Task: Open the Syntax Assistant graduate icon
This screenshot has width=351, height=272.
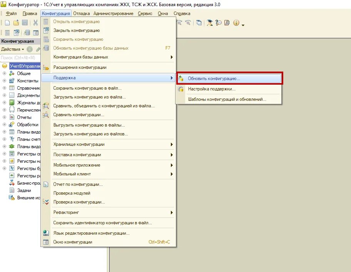Action: point(209,23)
